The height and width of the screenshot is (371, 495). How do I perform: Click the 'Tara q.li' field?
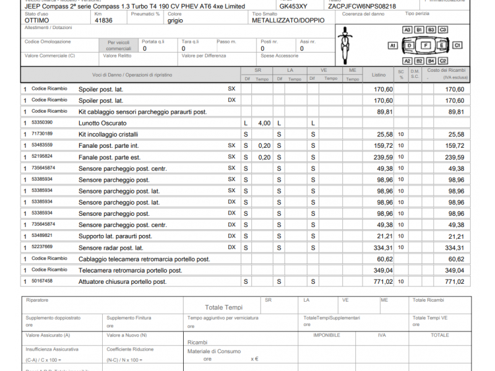click(x=197, y=45)
